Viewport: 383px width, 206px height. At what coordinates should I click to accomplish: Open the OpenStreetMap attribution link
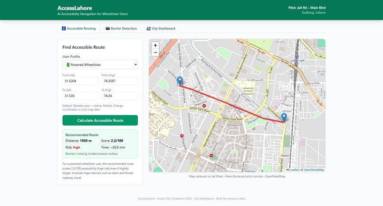(314, 170)
